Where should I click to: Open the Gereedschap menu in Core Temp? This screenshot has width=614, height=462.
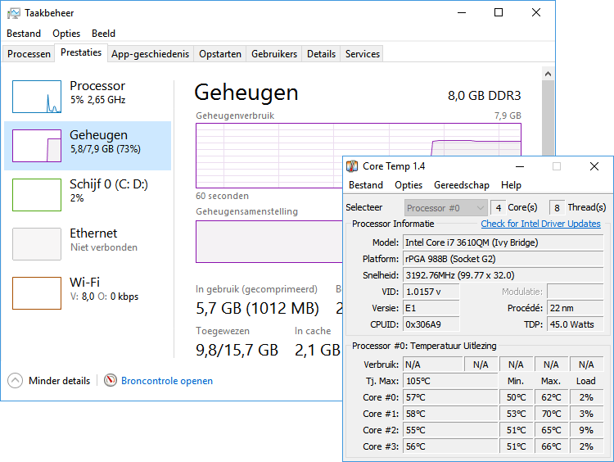click(461, 185)
